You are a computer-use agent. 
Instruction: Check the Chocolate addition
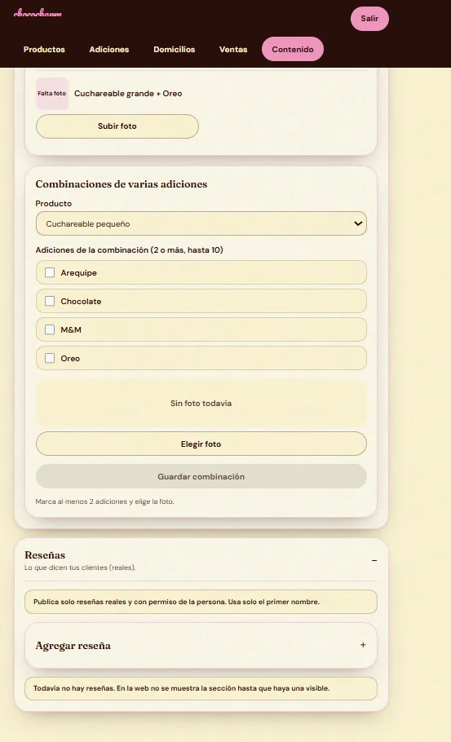coord(50,301)
